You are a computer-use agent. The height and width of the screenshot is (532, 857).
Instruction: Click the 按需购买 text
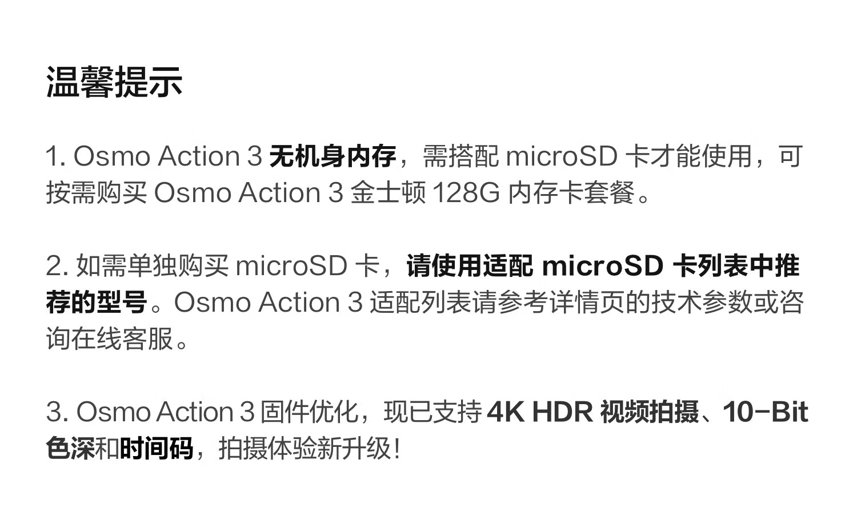click(96, 193)
